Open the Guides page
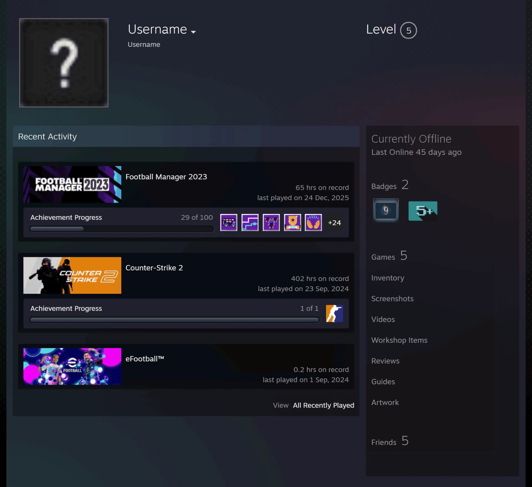Image resolution: width=532 pixels, height=487 pixels. coord(383,382)
